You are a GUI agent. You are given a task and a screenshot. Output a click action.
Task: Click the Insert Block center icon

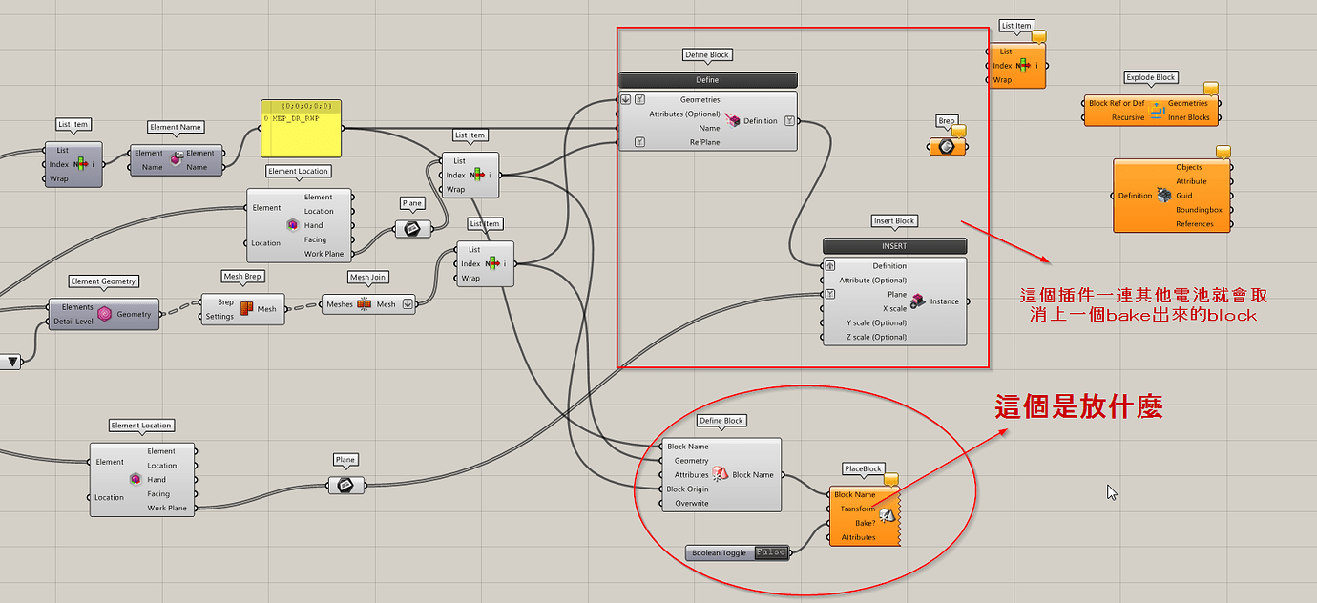[917, 301]
